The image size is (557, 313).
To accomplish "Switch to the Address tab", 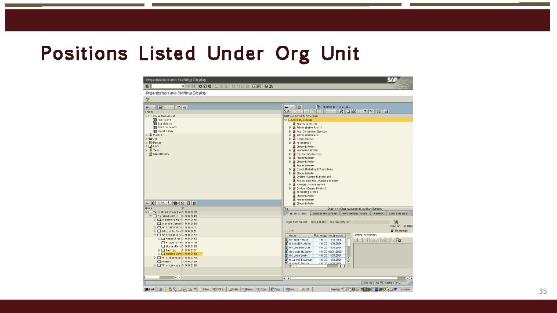I will (378, 214).
